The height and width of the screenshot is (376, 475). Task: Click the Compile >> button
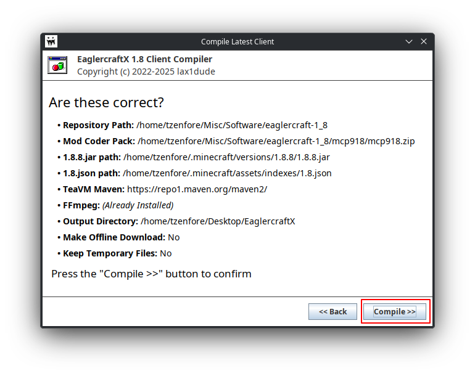394,311
